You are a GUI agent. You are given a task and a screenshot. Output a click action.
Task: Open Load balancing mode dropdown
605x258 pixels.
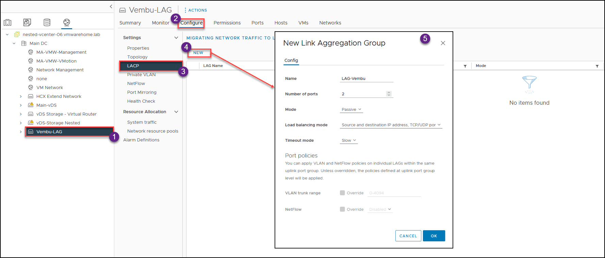pos(391,125)
